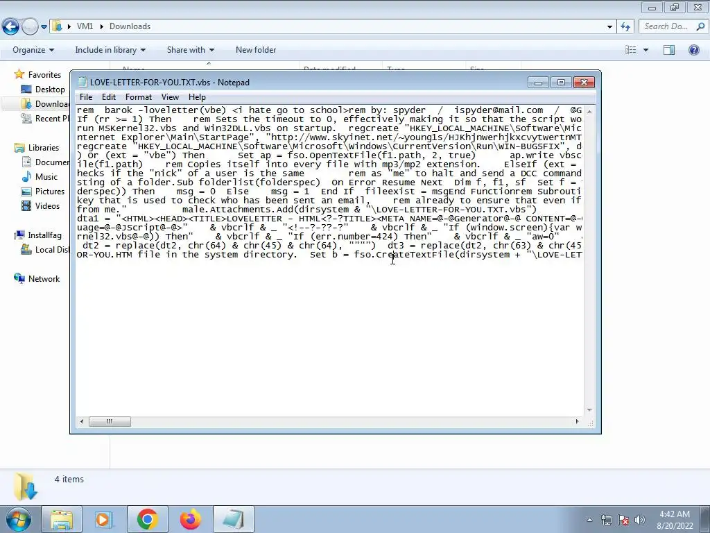710x533 pixels.
Task: Click the network tray icon
Action: (x=606, y=520)
